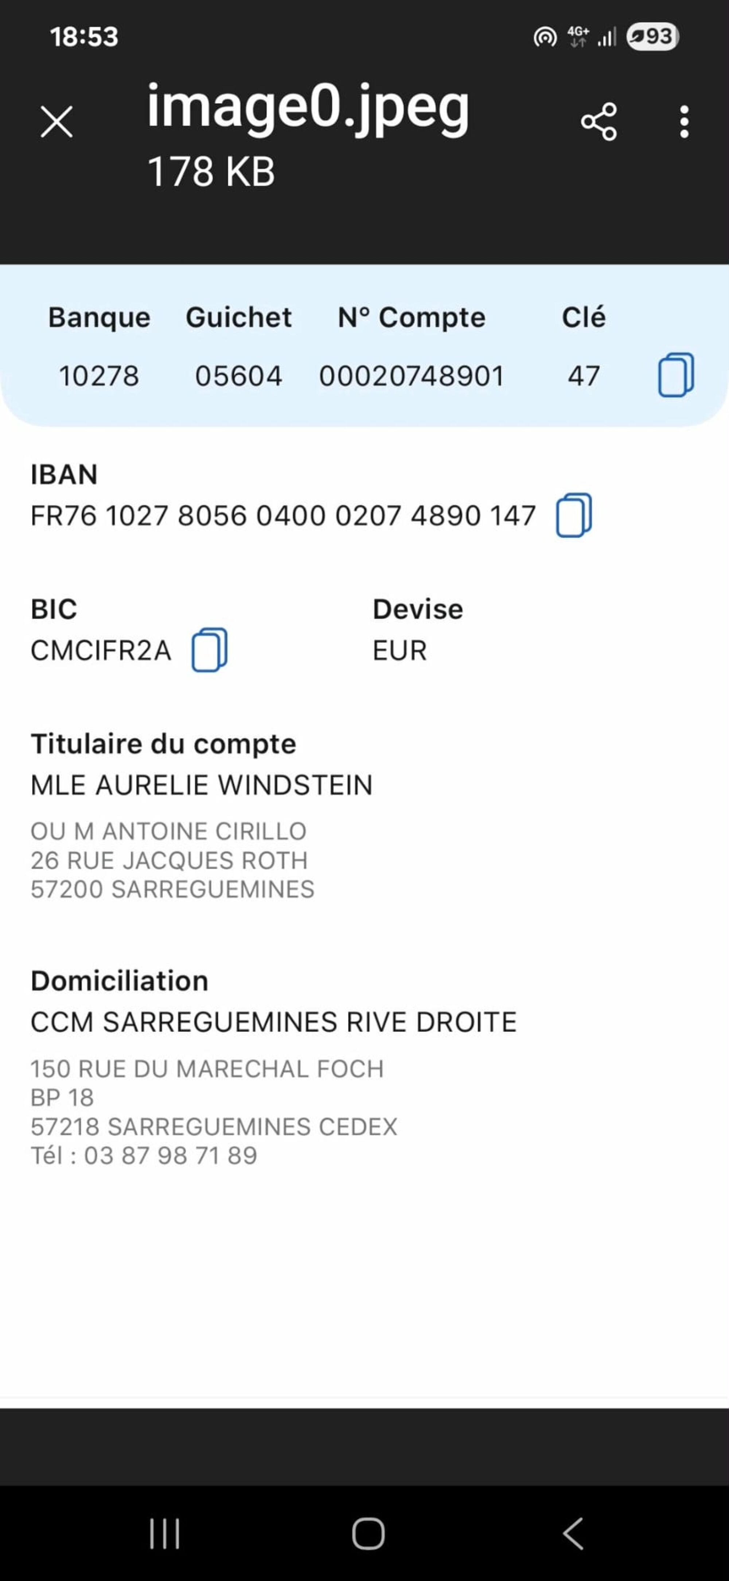Open the three-dot more options menu

point(684,122)
